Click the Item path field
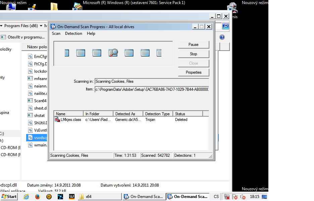Screen dimensions: 314x201 click(152, 89)
